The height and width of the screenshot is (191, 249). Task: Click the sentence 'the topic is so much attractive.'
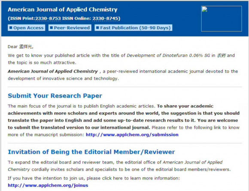point(42,63)
